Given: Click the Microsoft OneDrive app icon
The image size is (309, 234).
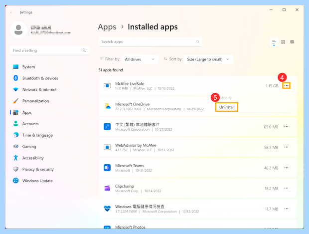Looking at the screenshot, I should (107, 106).
